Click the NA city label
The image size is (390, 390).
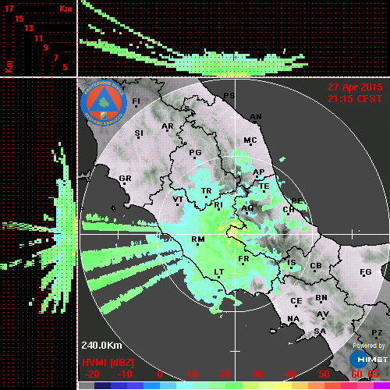[293, 318]
